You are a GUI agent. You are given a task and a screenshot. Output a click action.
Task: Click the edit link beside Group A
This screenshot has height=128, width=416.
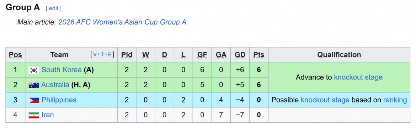coord(53,8)
